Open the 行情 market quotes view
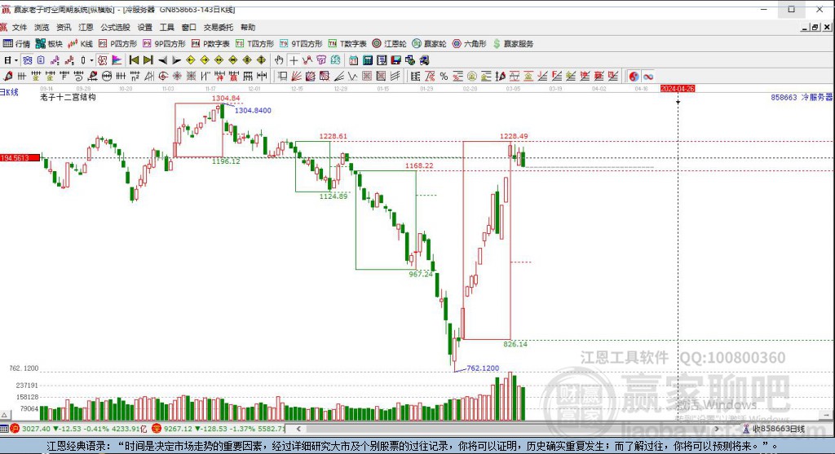The height and width of the screenshot is (454, 835). [16, 44]
